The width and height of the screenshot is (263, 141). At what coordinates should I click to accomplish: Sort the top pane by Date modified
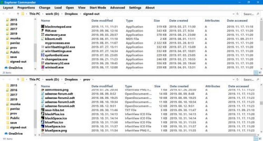(102, 21)
